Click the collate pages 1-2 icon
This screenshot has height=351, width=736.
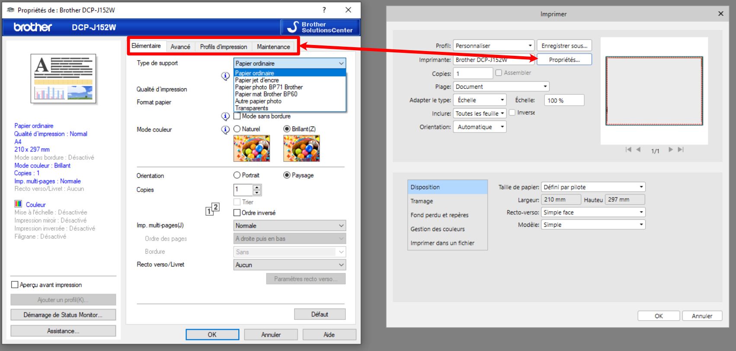tap(212, 209)
